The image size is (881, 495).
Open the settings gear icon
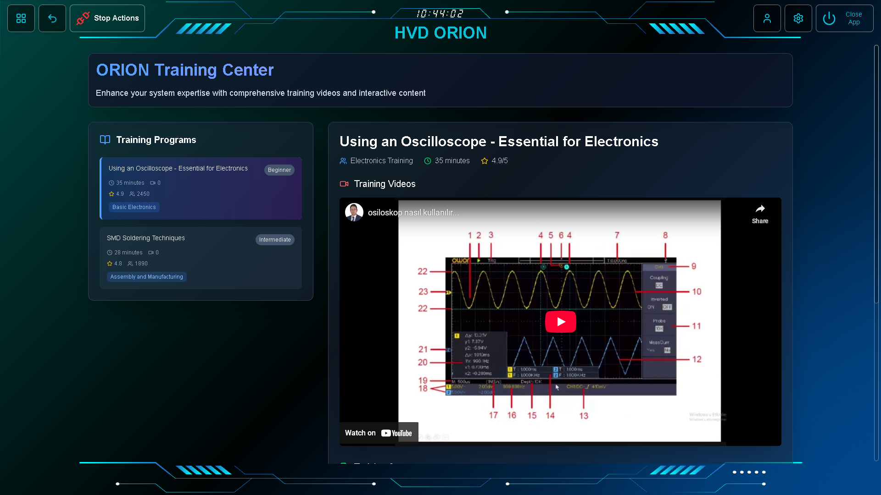click(798, 18)
